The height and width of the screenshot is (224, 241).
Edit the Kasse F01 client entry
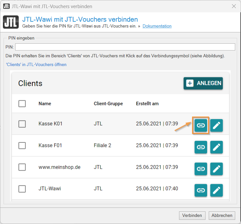[216, 147]
